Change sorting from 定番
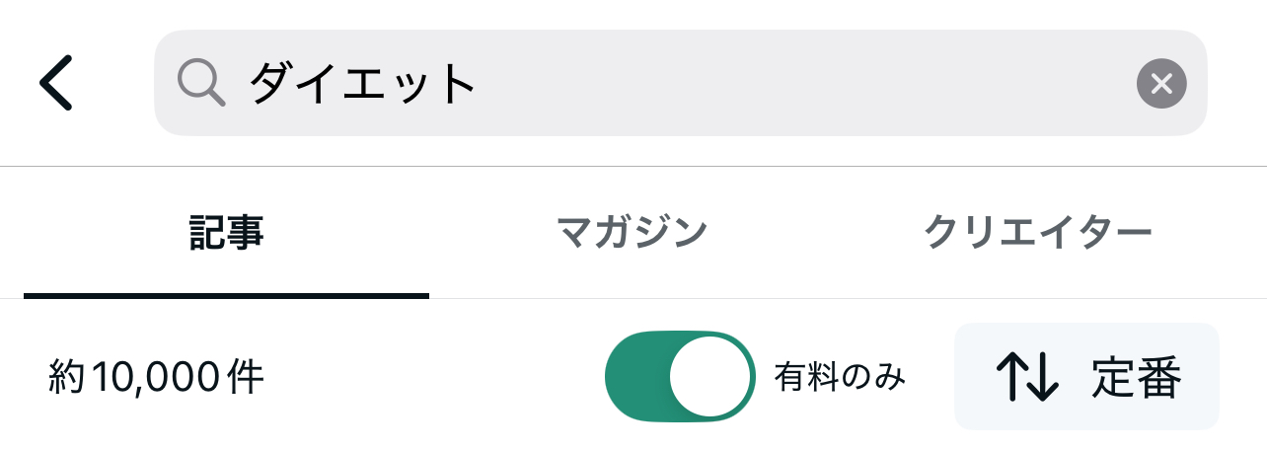Screen dimensions: 1267x450 coord(1086,377)
